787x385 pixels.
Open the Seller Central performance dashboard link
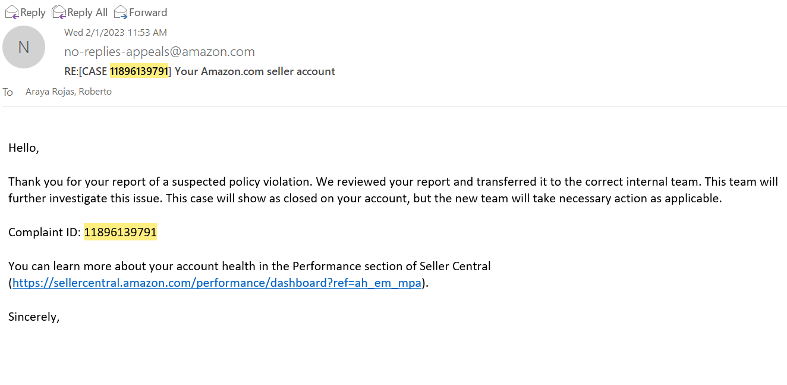tap(217, 283)
